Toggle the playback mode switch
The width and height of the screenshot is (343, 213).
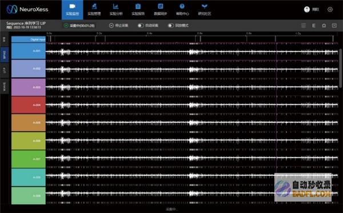click(x=171, y=26)
